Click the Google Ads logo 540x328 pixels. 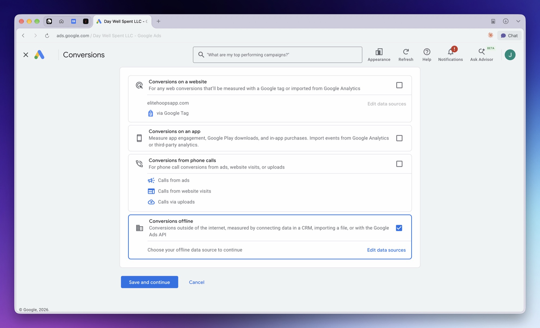(x=39, y=55)
